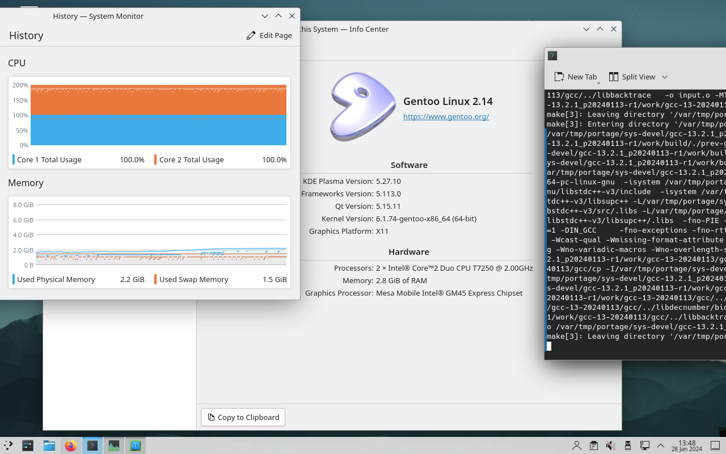This screenshot has height=454, width=726.
Task: Click the 1.5 GiB swap memory value
Action: point(275,279)
